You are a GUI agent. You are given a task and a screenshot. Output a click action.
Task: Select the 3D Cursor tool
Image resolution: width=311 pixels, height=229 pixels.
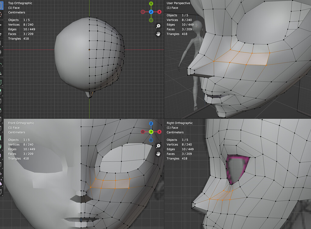click(1, 14)
